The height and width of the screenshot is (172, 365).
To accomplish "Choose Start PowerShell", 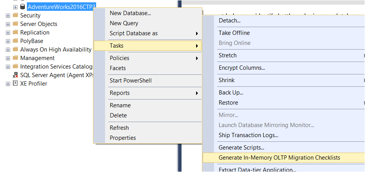I will click(x=147, y=81).
